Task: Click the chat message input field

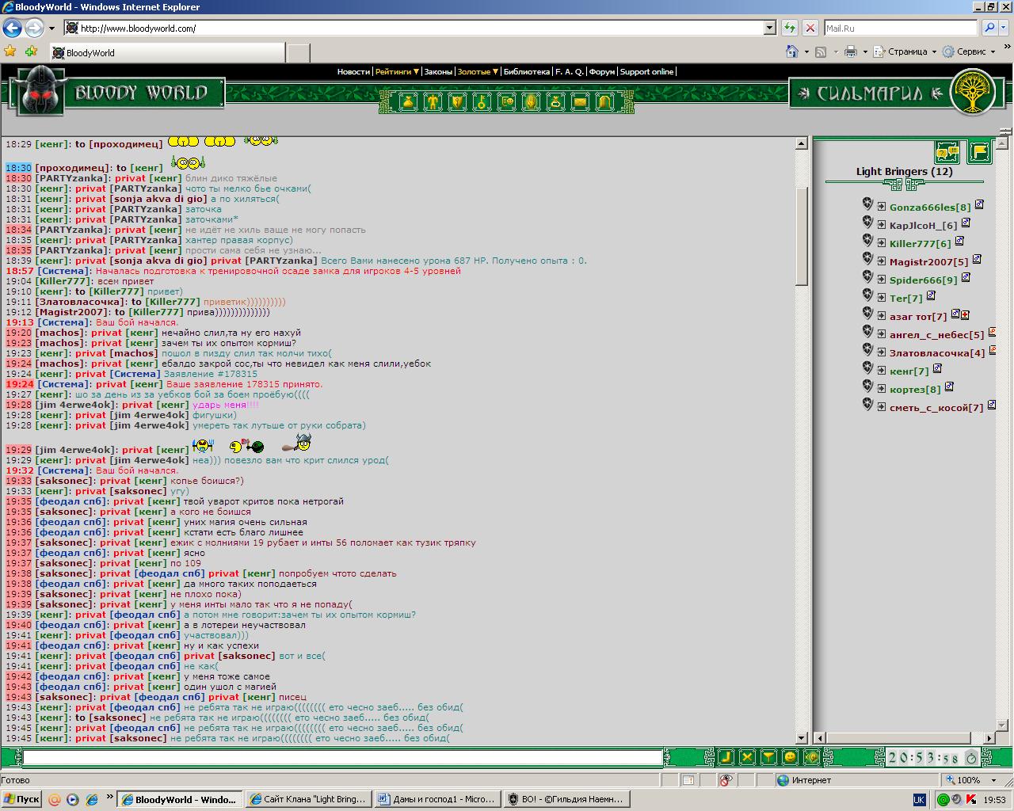Action: pos(342,758)
